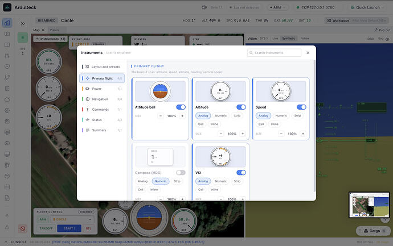This screenshot has height=246, width=393.
Task: Select the Summary category
Action: coord(102,130)
